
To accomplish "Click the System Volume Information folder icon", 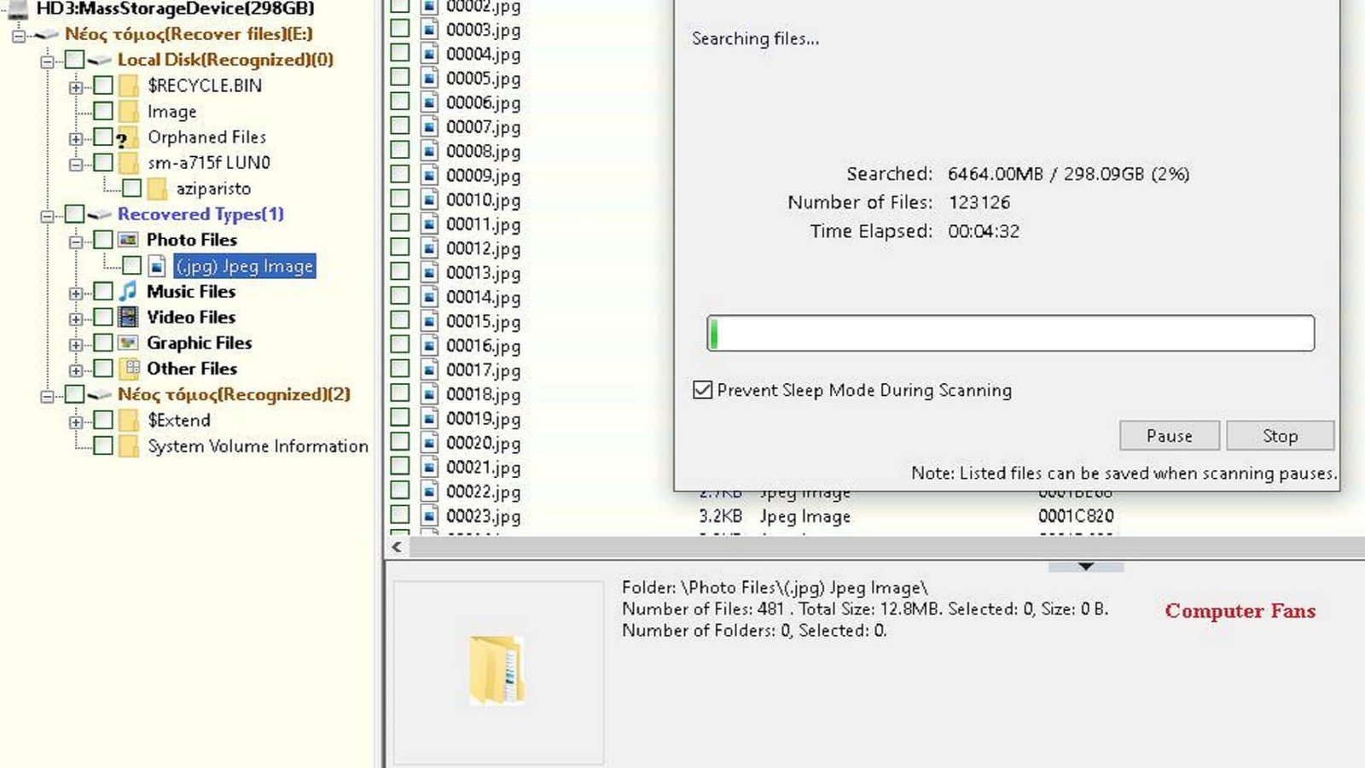I will click(129, 445).
